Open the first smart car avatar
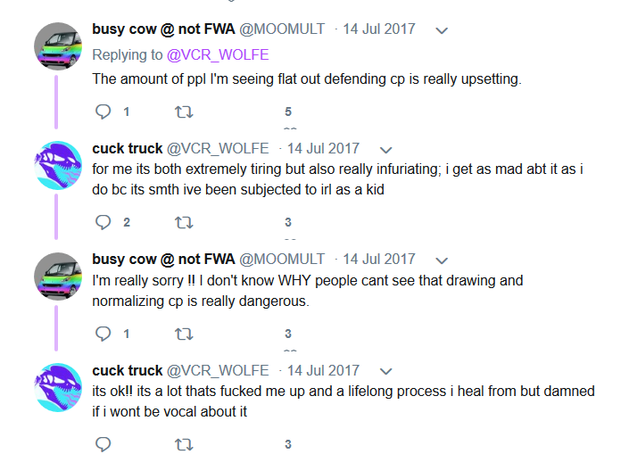 (x=58, y=46)
